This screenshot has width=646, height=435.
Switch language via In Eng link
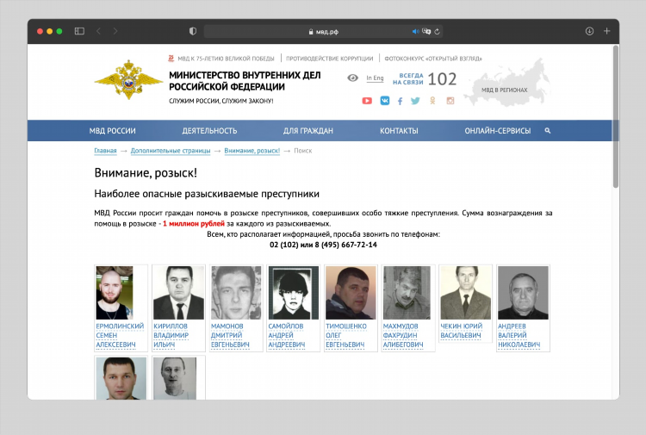click(375, 78)
